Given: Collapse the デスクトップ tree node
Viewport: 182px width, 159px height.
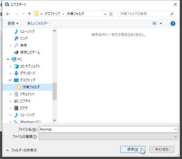Looking at the screenshot, I should (10, 80).
